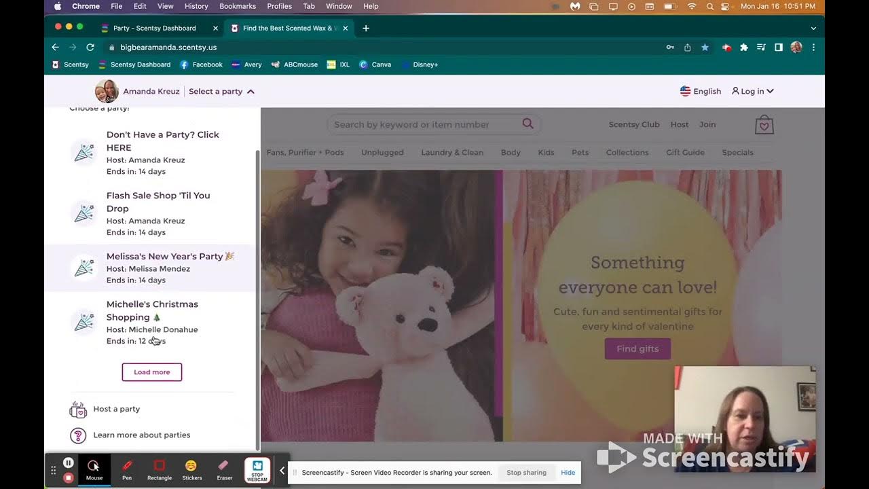The image size is (869, 489).
Task: Select the Screencastify Mouse tool
Action: [x=94, y=470]
